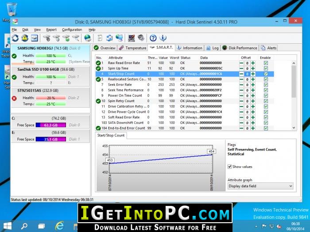
Task: Click the Attribute column header
Action: click(x=116, y=57)
